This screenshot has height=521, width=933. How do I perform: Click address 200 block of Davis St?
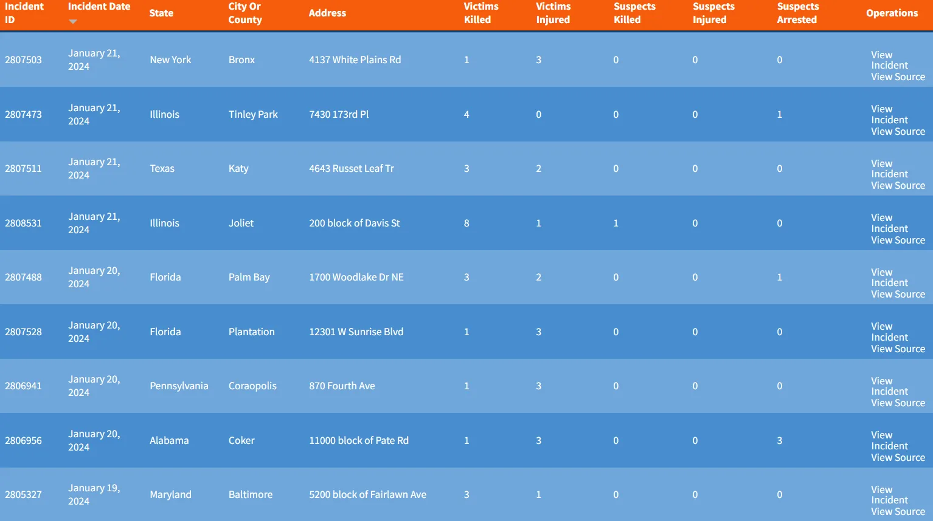354,223
